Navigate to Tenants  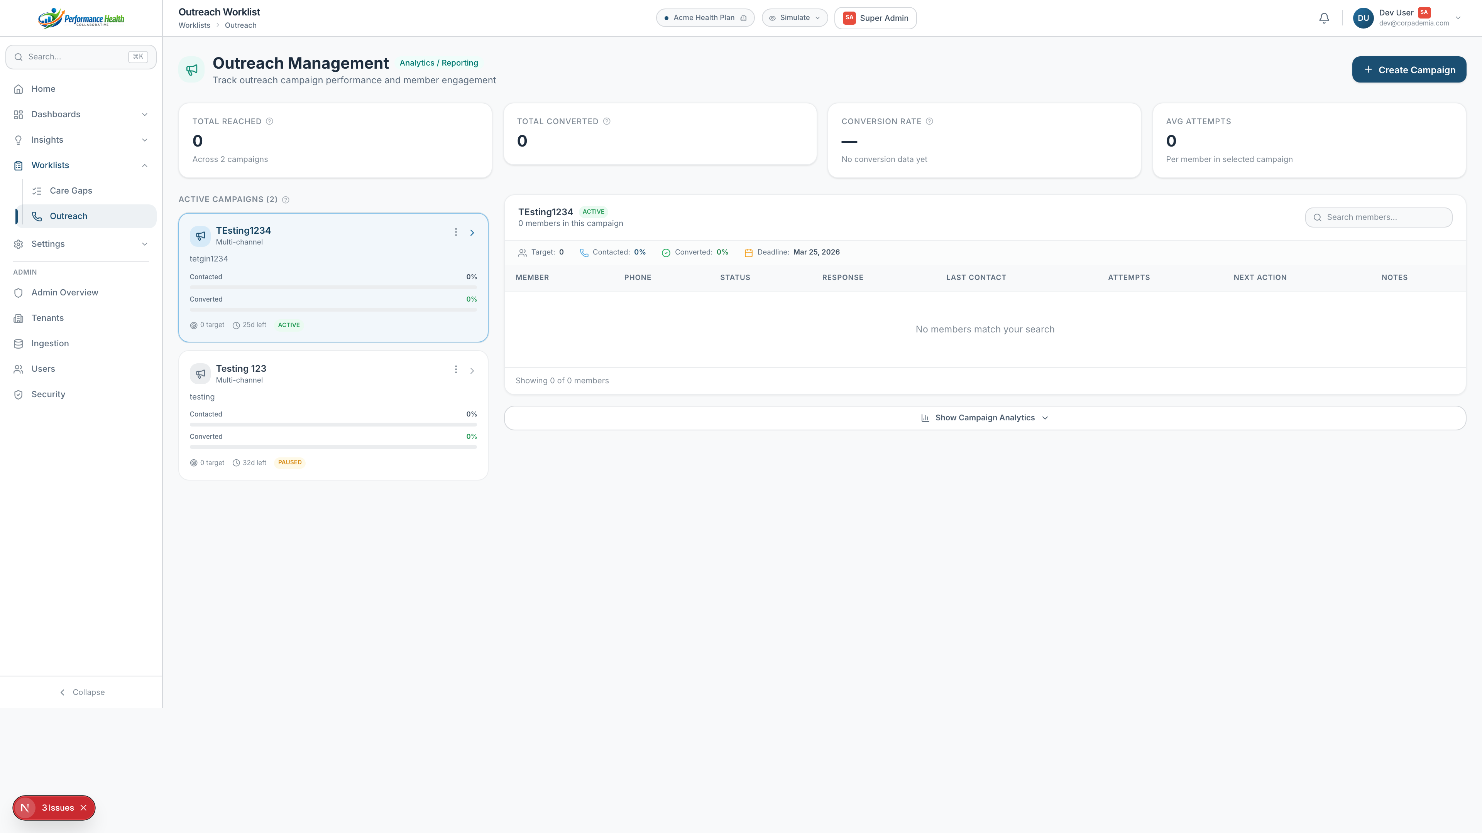coord(81,318)
